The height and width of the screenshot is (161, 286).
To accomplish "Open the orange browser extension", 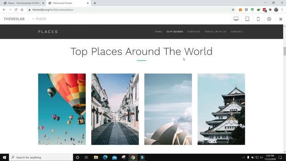I will pos(240,10).
